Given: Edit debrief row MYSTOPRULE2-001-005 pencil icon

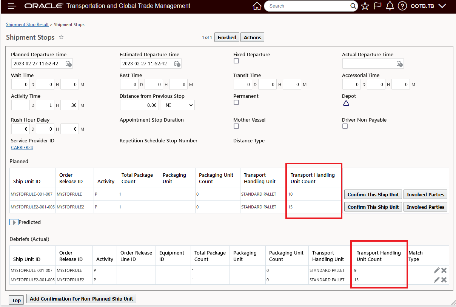Looking at the screenshot, I should [x=436, y=280].
